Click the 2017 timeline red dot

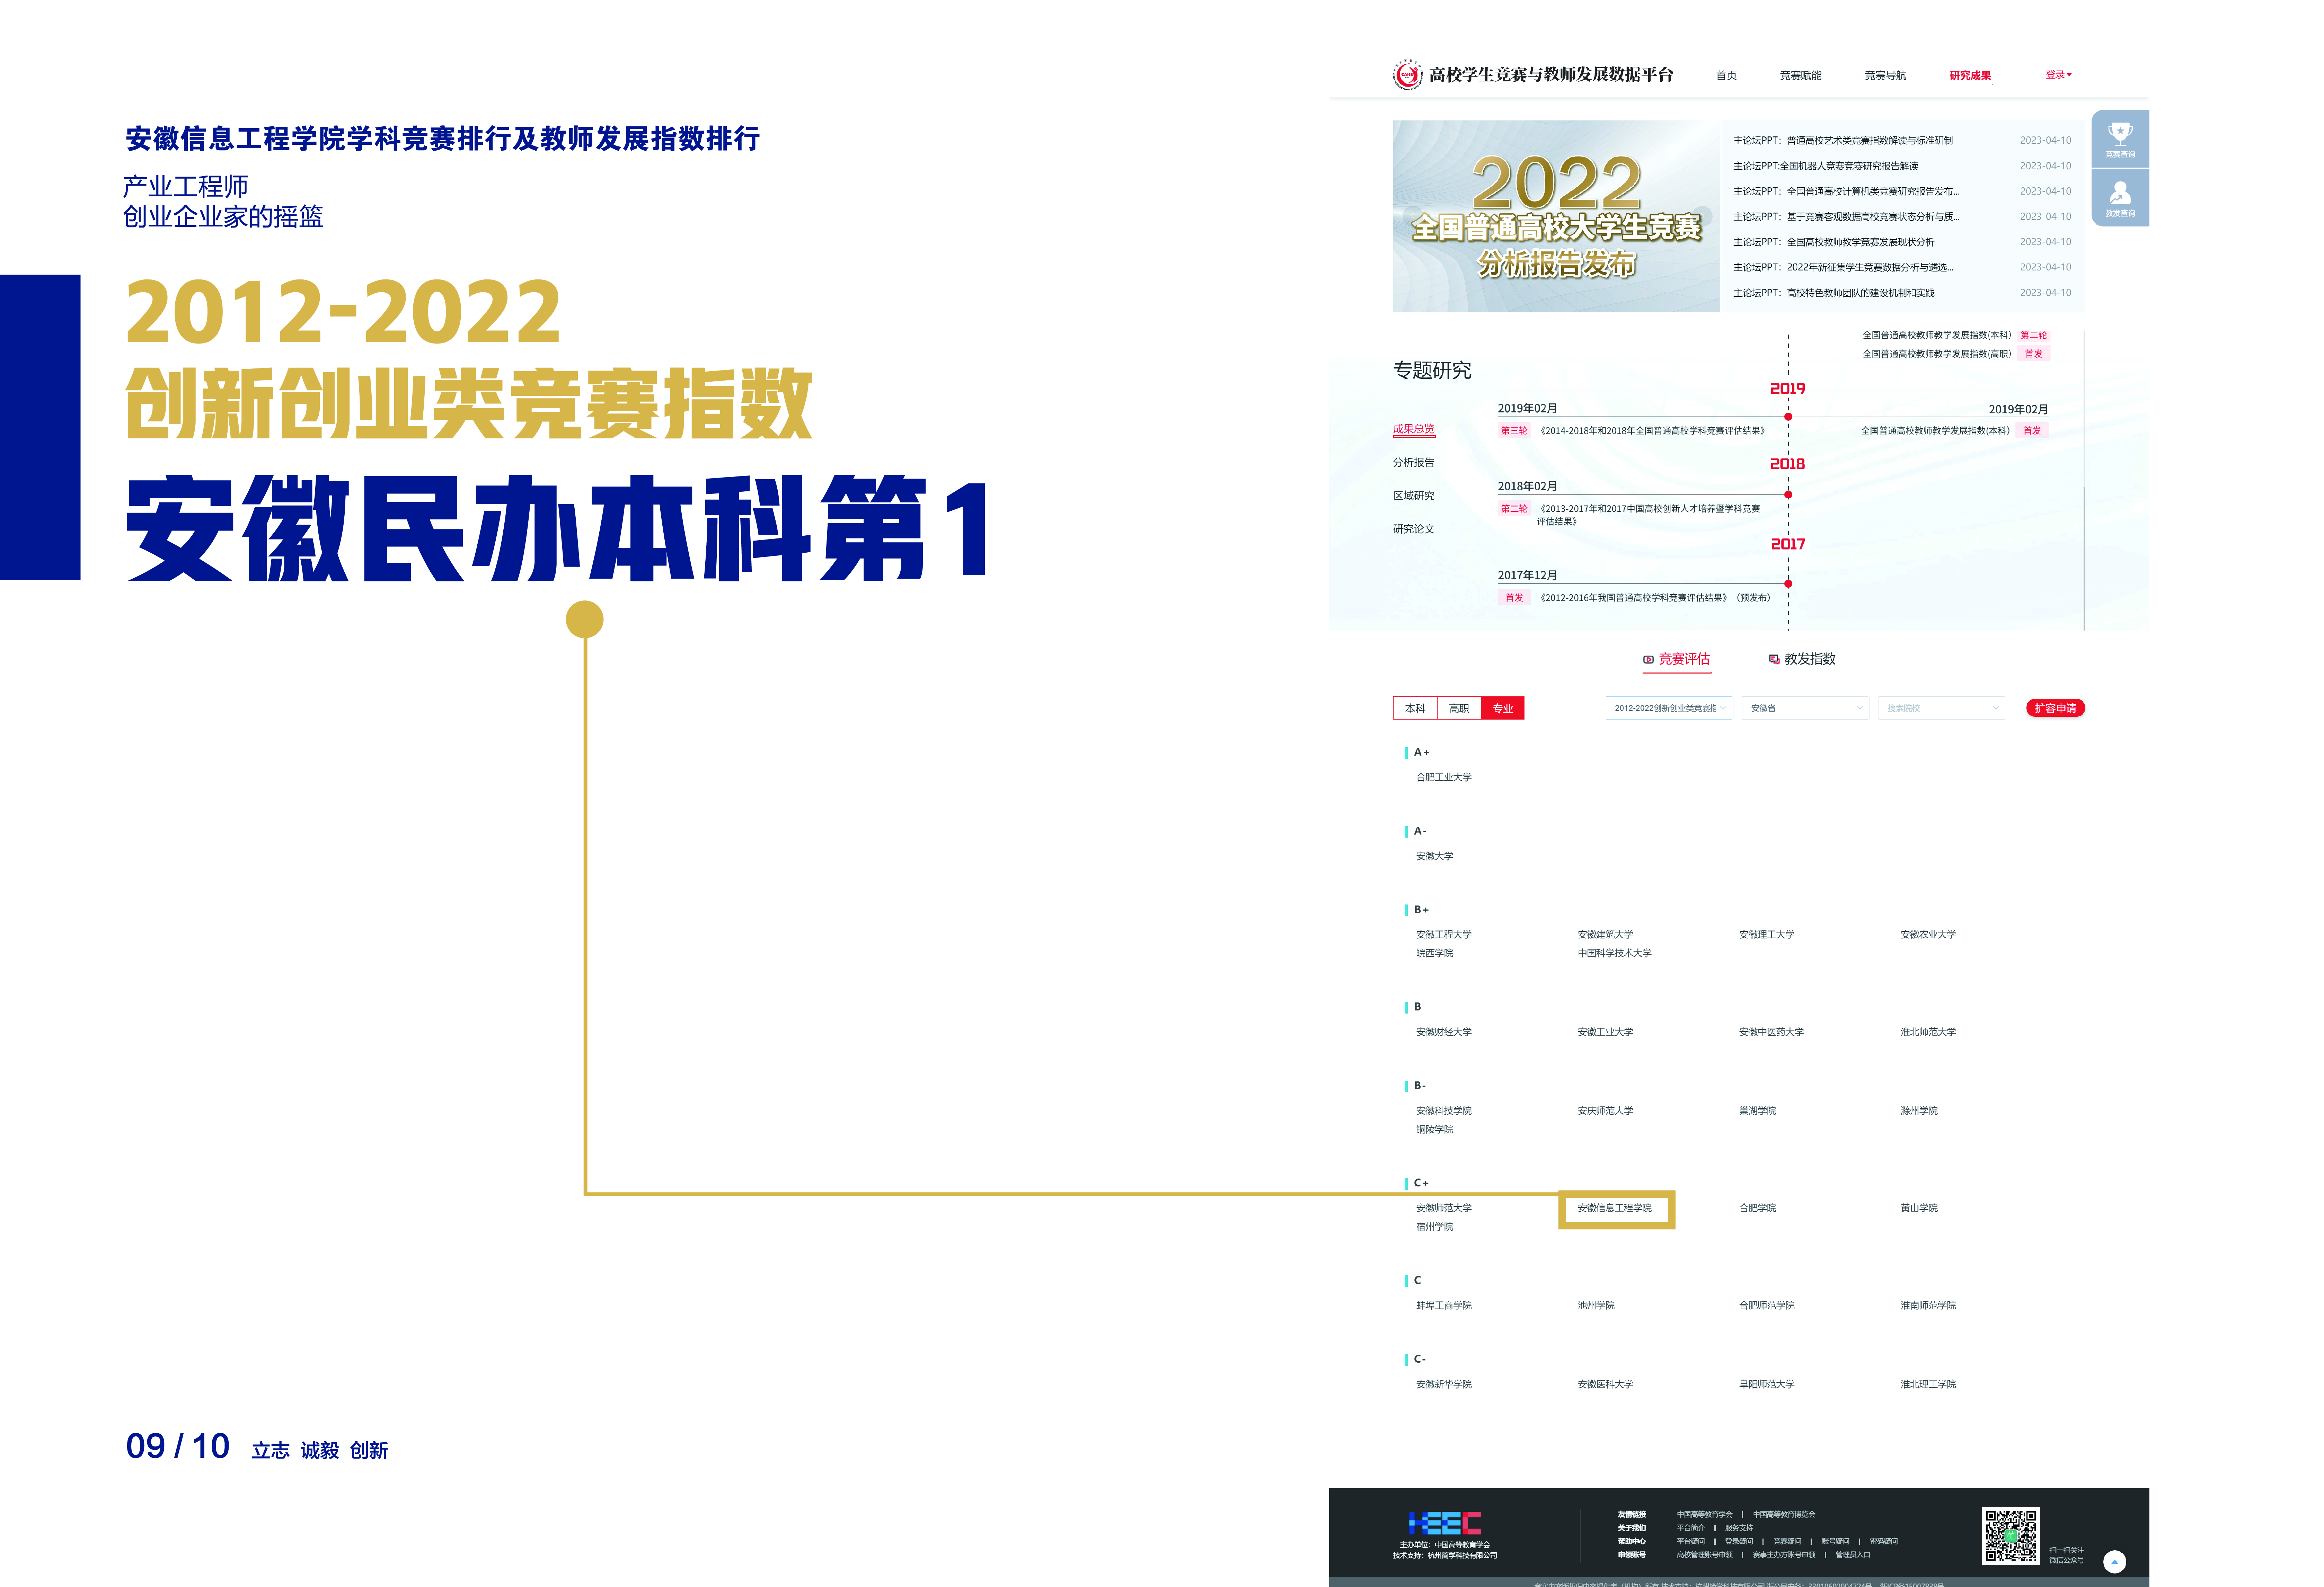(1788, 583)
